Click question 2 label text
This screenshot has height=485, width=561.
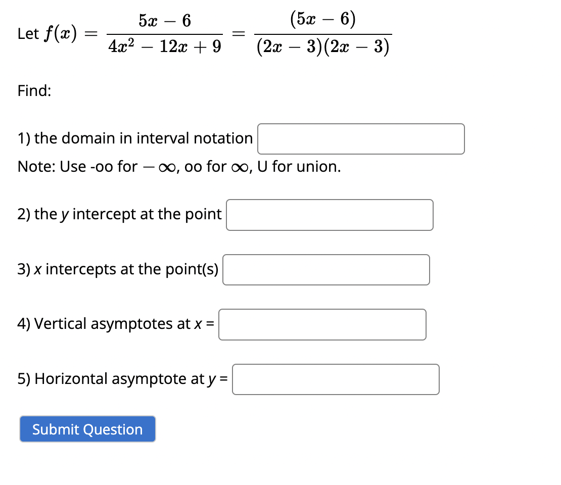(x=119, y=214)
